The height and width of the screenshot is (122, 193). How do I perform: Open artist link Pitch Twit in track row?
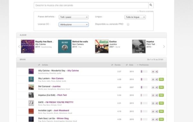click(62, 95)
